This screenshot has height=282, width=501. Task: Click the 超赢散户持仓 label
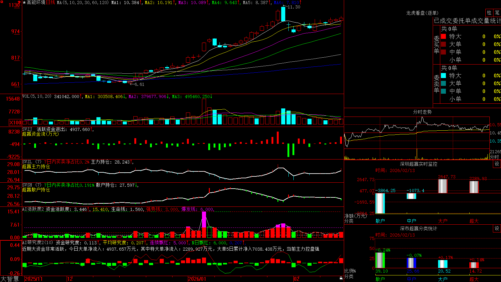(x=36, y=190)
